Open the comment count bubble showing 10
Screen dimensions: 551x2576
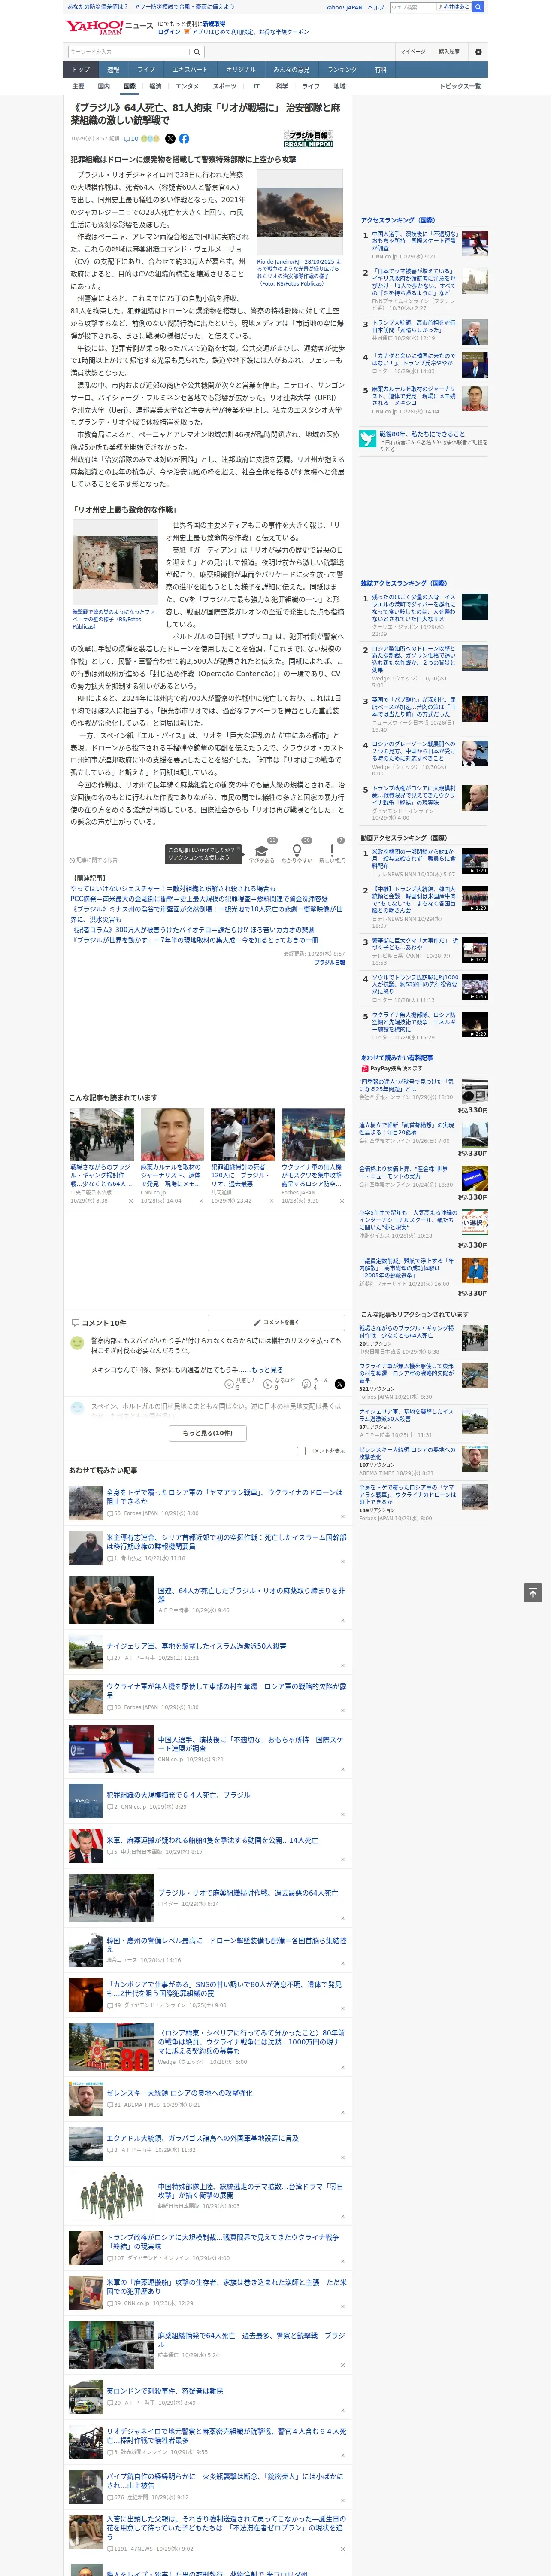131,139
